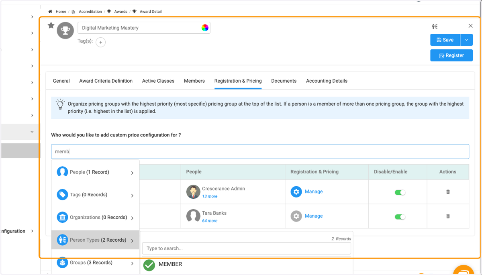Click Tara Banks avatar
Image resolution: width=482 pixels, height=275 pixels.
click(193, 216)
